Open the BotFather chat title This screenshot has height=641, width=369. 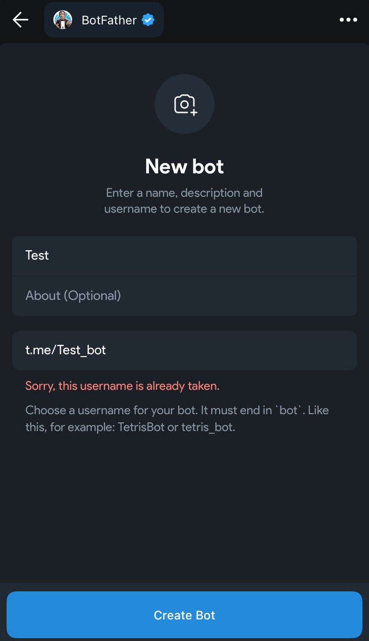click(109, 20)
